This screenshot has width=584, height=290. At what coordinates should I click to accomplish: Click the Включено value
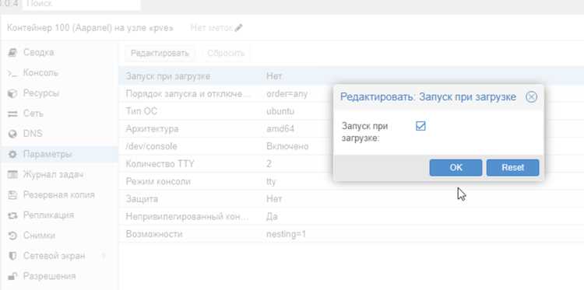point(287,146)
